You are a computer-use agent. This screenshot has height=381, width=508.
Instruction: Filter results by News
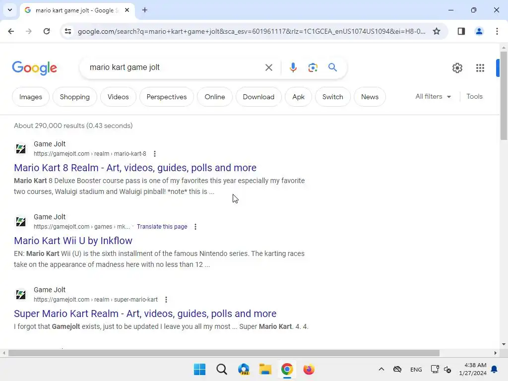[370, 97]
